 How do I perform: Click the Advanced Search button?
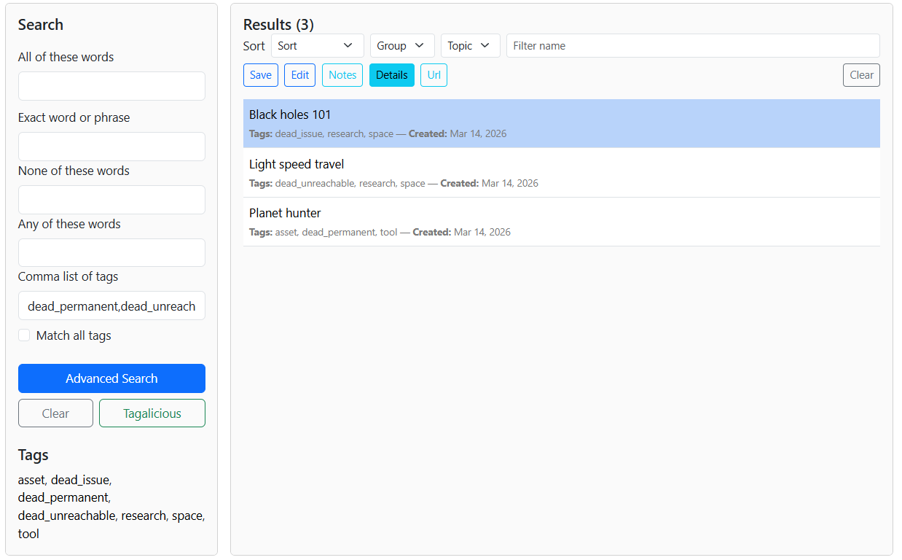point(111,378)
